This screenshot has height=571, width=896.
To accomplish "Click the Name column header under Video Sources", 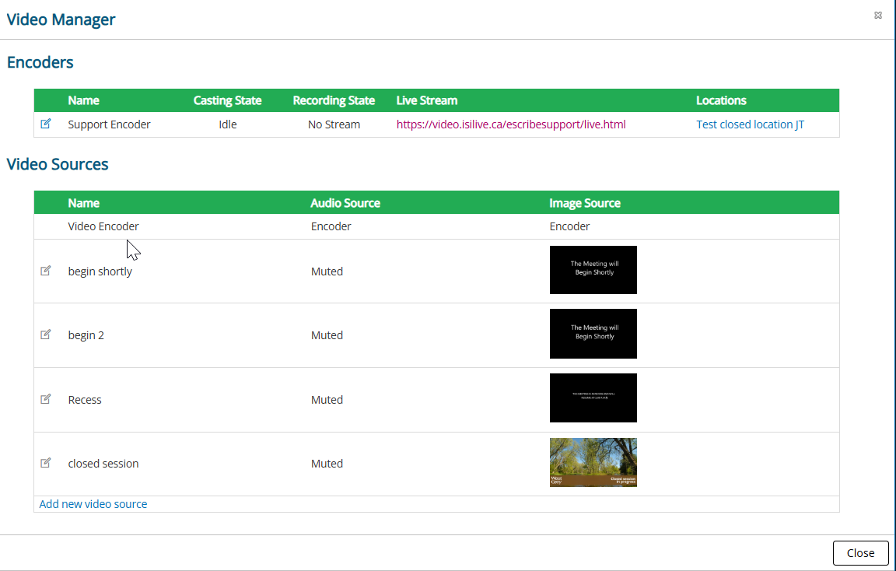I will pos(83,202).
